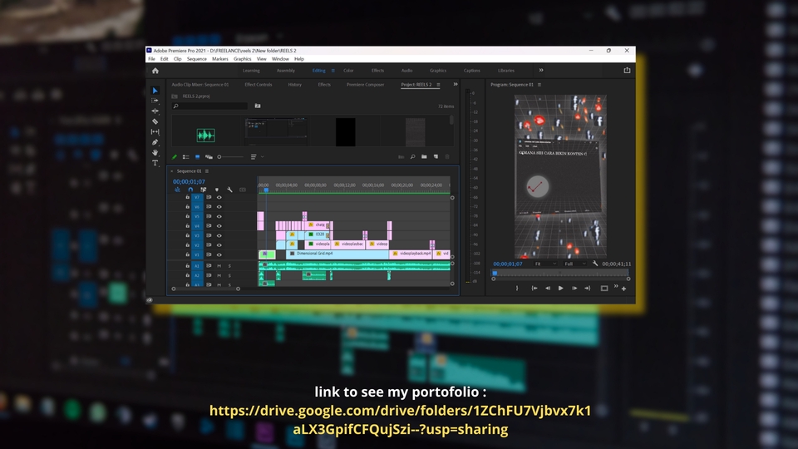Open the File menu
Screen dimensions: 798x449
pos(151,59)
